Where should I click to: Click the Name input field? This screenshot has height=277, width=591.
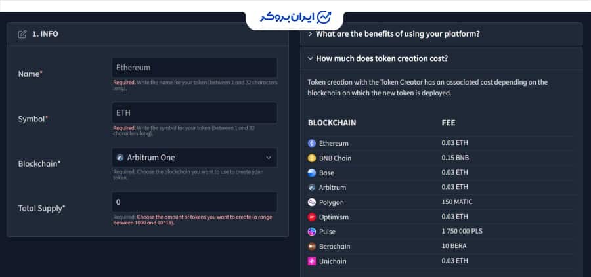pyautogui.click(x=194, y=68)
